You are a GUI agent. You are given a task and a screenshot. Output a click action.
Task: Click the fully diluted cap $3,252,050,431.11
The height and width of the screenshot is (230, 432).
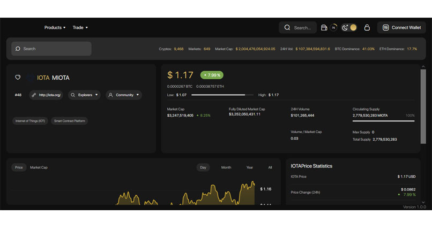(244, 114)
